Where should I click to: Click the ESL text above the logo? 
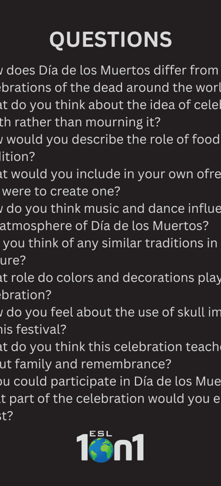(100, 434)
